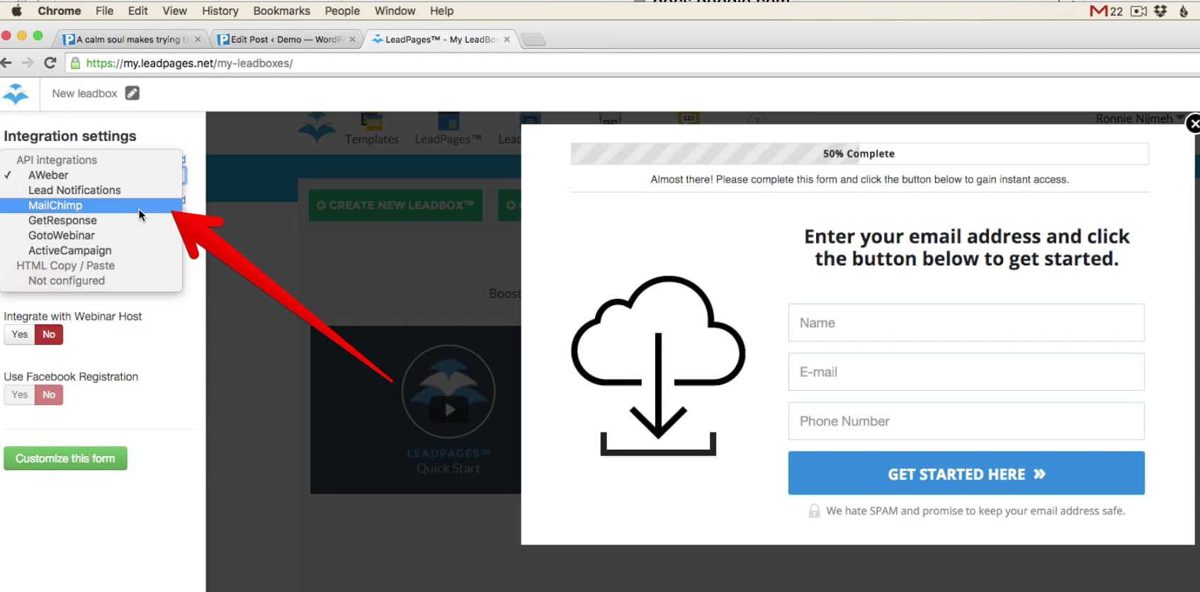Open the People menu
Screen dimensions: 1200x592
tap(342, 11)
